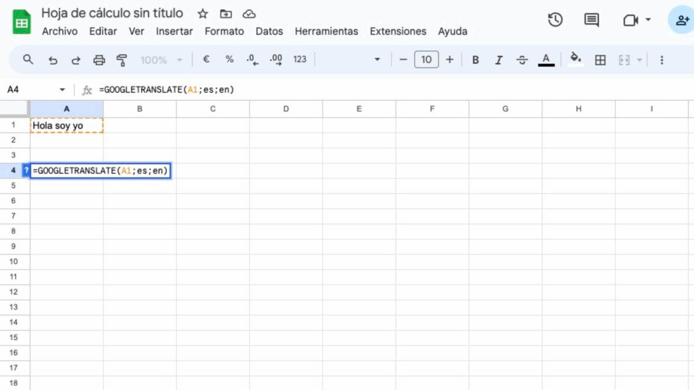The height and width of the screenshot is (390, 694).
Task: Rename title Hoja de cálculo sin título
Action: 112,13
